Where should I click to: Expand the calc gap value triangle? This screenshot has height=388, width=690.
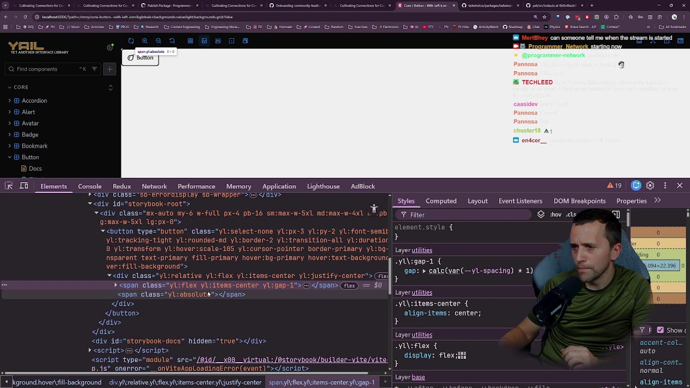pyautogui.click(x=424, y=271)
